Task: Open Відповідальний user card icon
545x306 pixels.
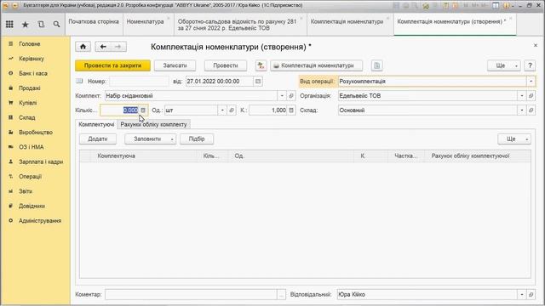Action: point(531,295)
